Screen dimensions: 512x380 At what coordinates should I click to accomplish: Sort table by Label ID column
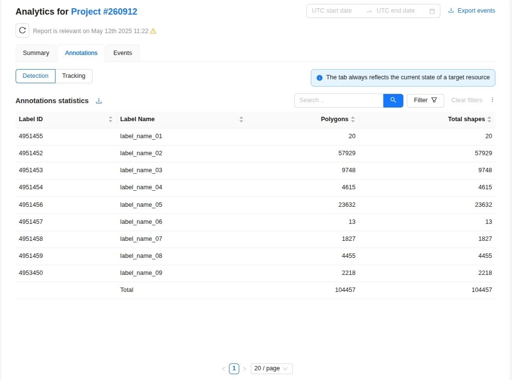coord(111,119)
